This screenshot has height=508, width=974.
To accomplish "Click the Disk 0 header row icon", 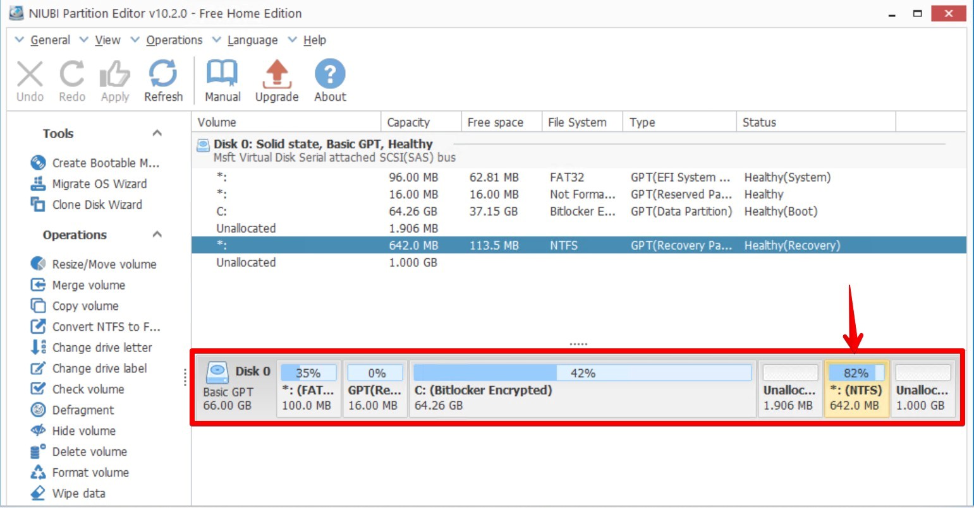I will [x=203, y=145].
